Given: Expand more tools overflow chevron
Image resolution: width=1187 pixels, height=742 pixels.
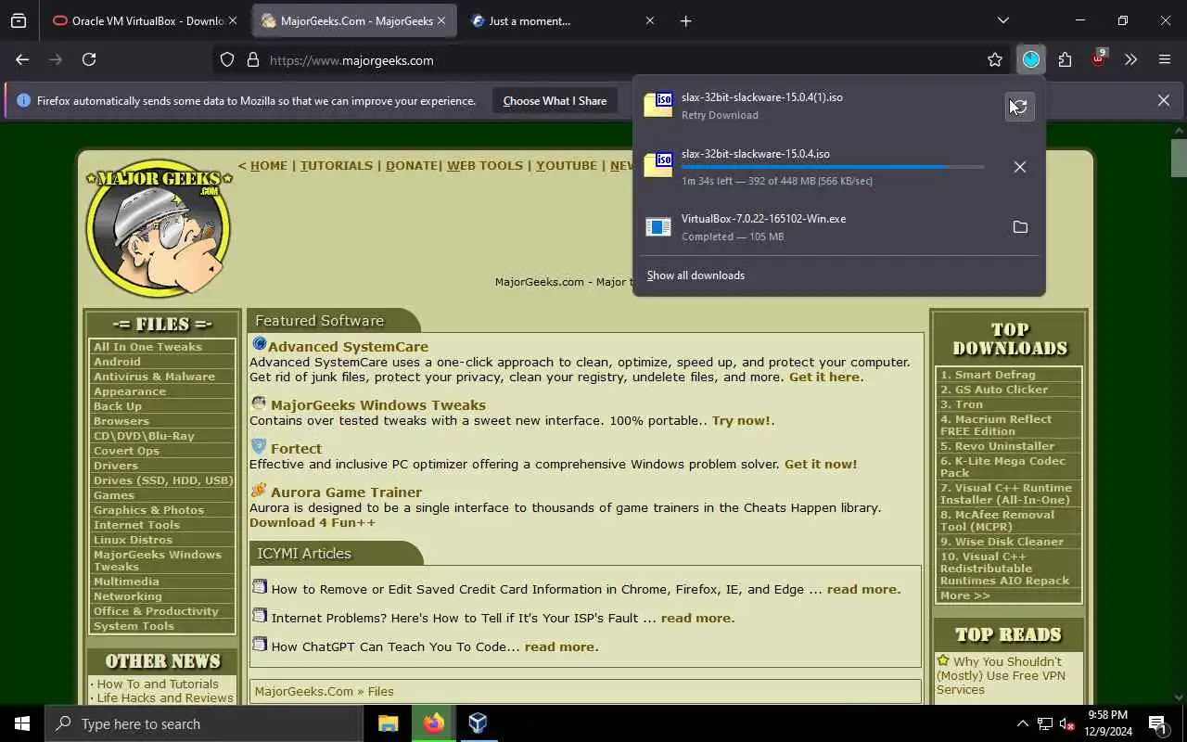Looking at the screenshot, I should (x=1130, y=60).
